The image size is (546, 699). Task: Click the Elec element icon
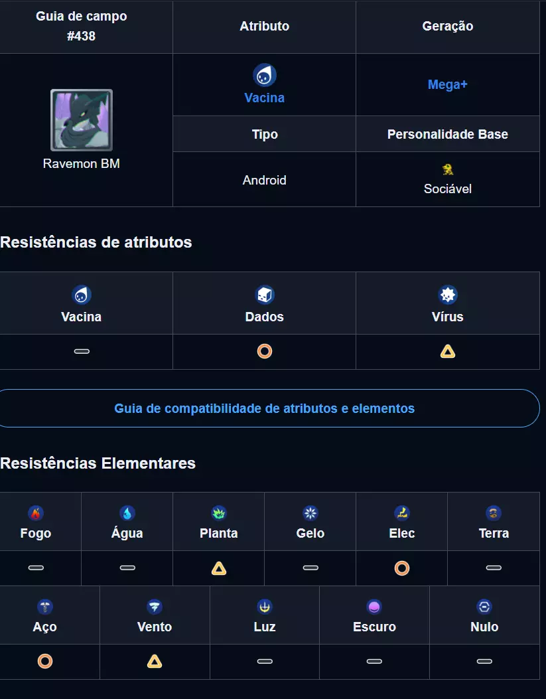coord(402,513)
